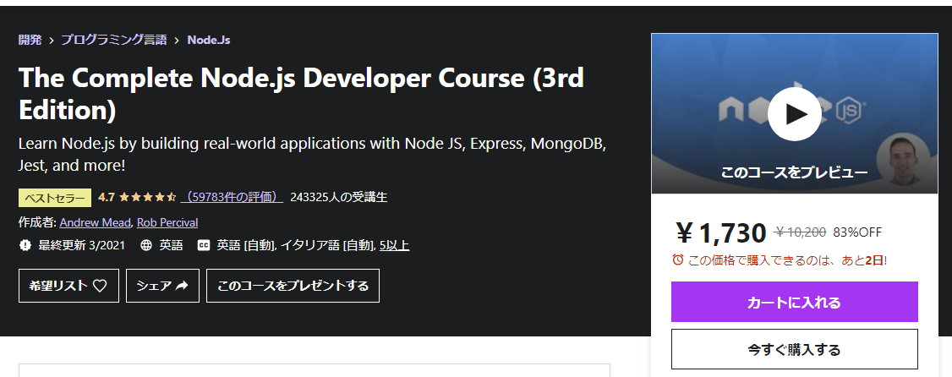Click the course subtitle description text
The width and height of the screenshot is (952, 377).
(x=314, y=154)
